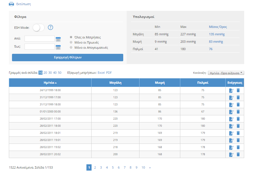
Task: Open the Κατάταξη sort dropdown
Action: point(226,73)
